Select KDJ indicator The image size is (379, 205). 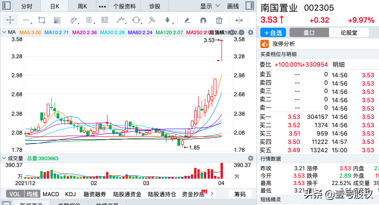(x=70, y=194)
